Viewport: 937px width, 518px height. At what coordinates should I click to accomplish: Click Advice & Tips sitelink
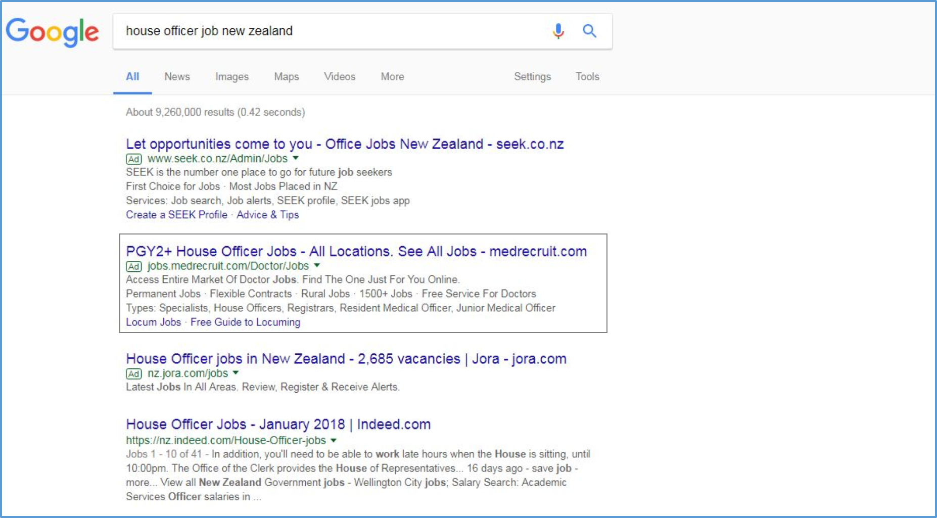pyautogui.click(x=268, y=215)
